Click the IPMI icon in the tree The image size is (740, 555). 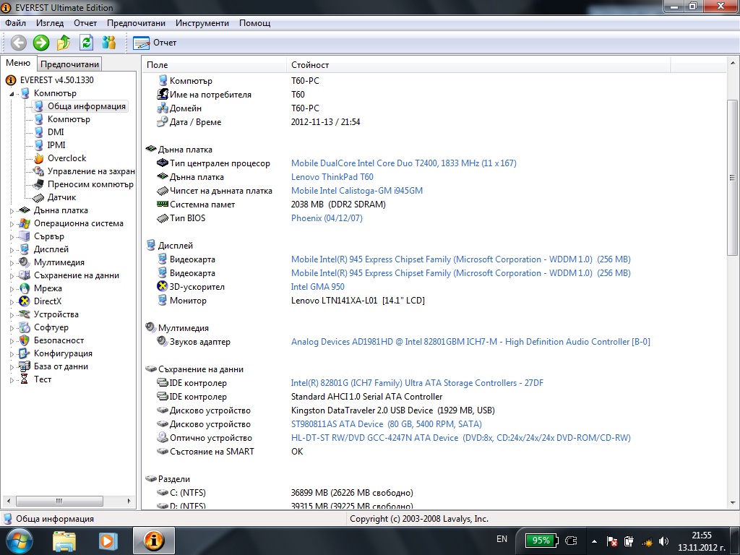pyautogui.click(x=39, y=145)
